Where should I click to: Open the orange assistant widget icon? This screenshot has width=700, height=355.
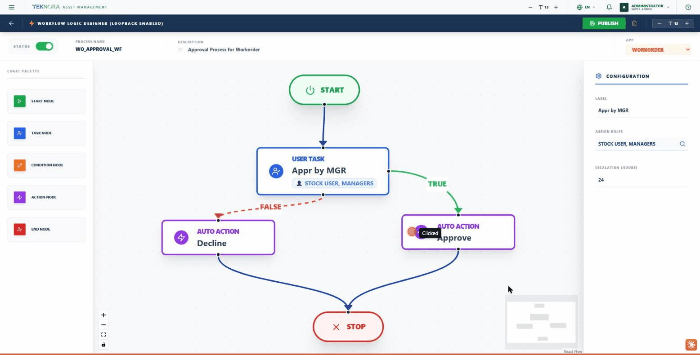(x=691, y=345)
